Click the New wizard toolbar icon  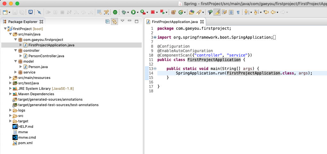tap(5, 12)
